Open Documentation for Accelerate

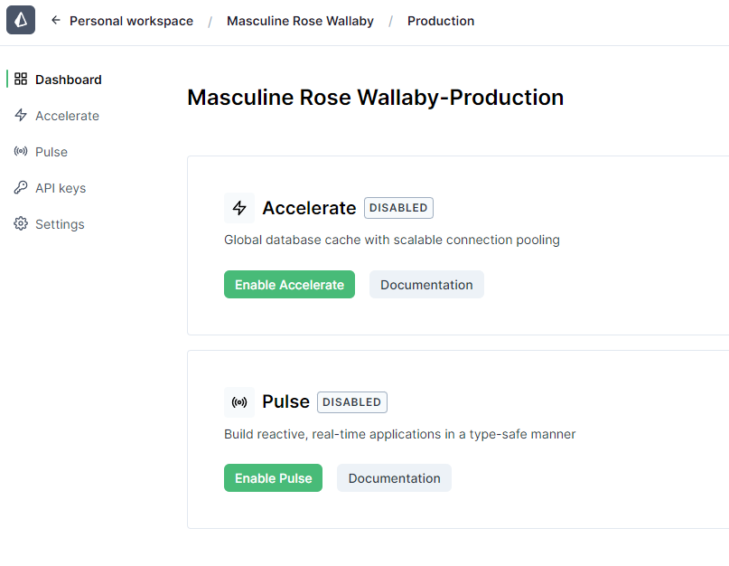pyautogui.click(x=426, y=285)
